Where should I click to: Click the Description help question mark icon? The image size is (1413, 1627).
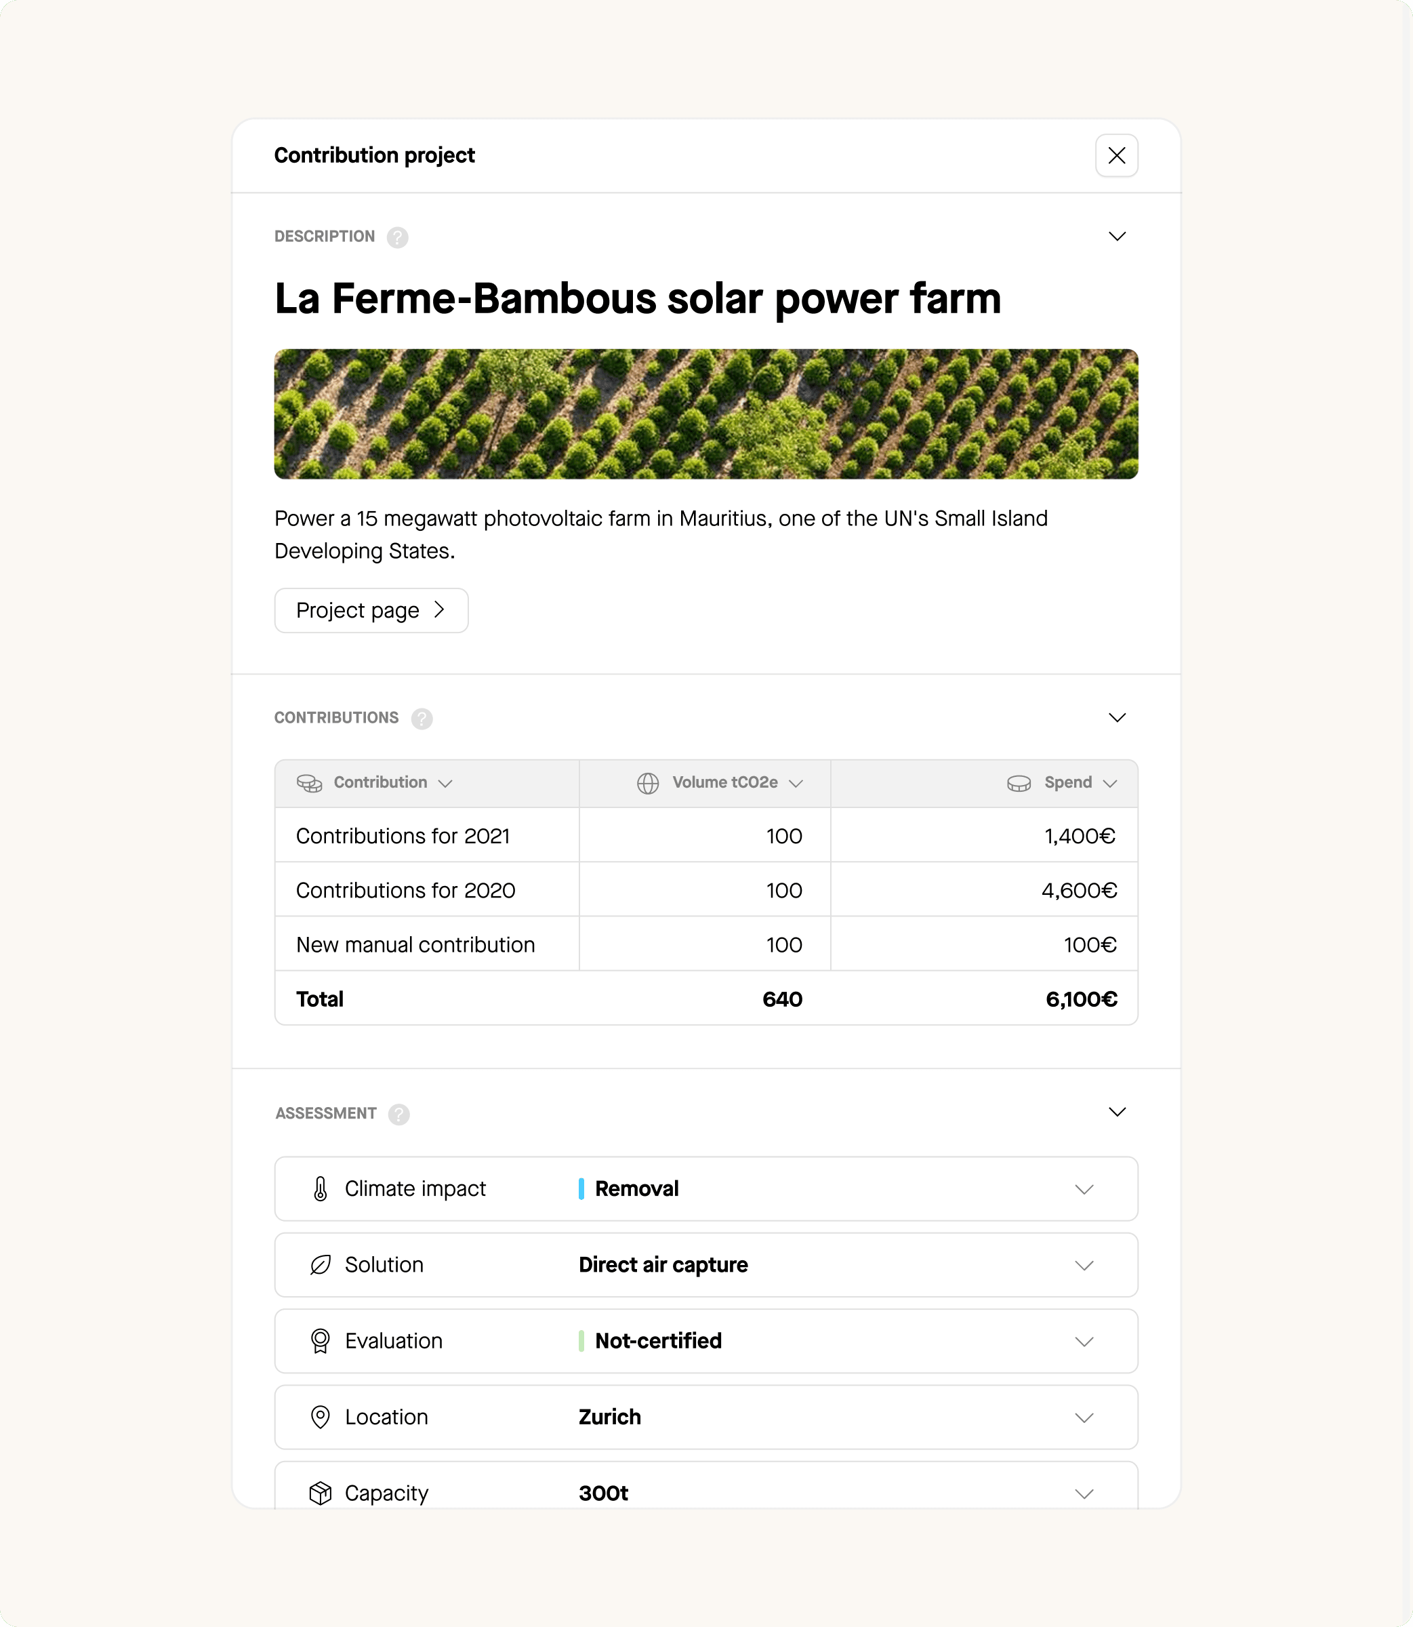click(x=397, y=237)
